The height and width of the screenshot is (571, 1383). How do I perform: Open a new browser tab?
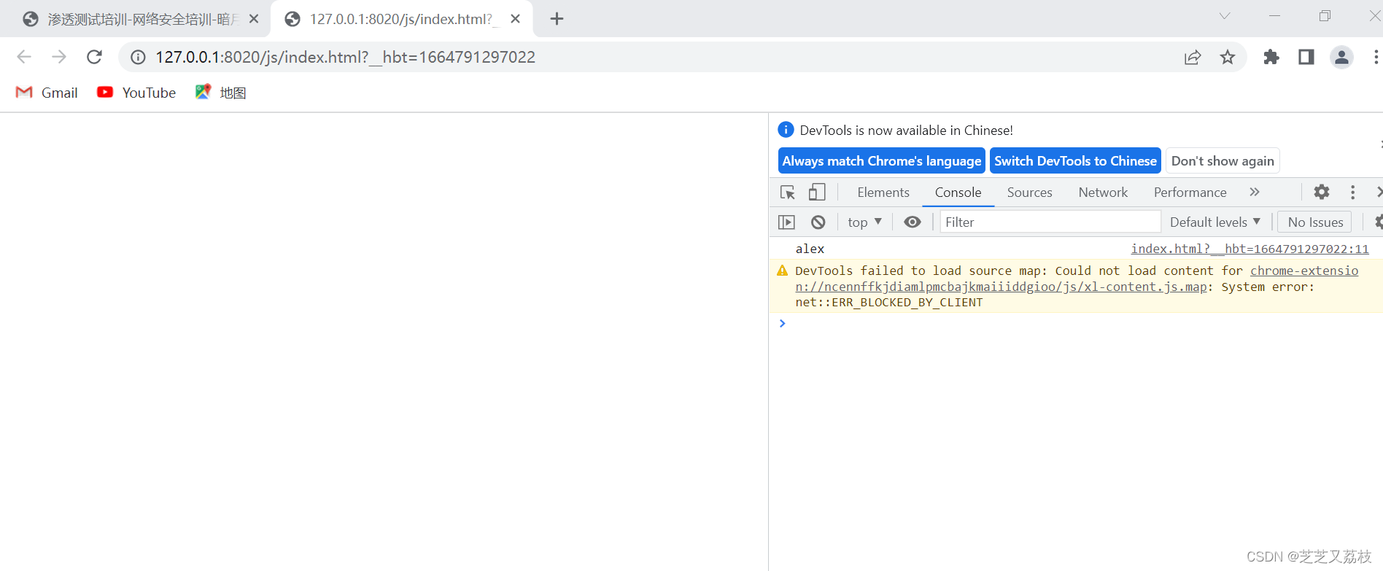[x=557, y=19]
